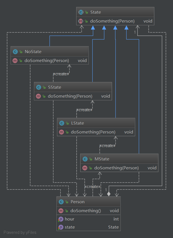Select the state property of type State
Viewport: 173px width, 238px height.
(x=88, y=227)
